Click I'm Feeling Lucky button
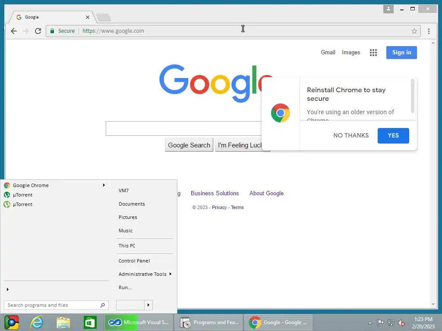The image size is (442, 331). [239, 145]
